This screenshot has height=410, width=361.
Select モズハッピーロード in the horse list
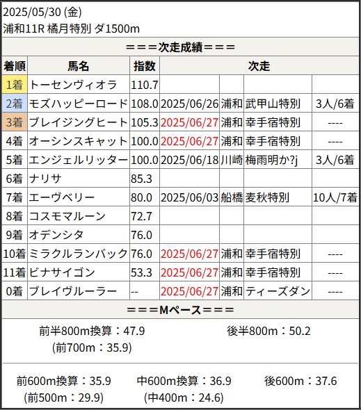click(79, 104)
